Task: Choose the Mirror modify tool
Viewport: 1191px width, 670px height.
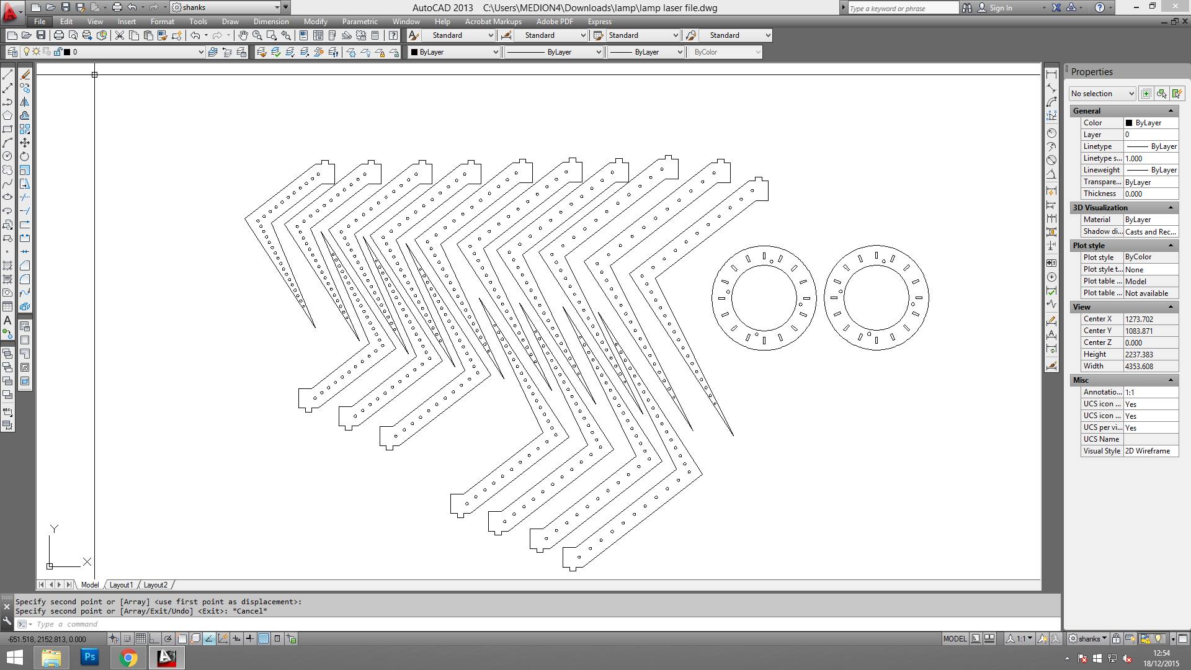Action: 25,102
